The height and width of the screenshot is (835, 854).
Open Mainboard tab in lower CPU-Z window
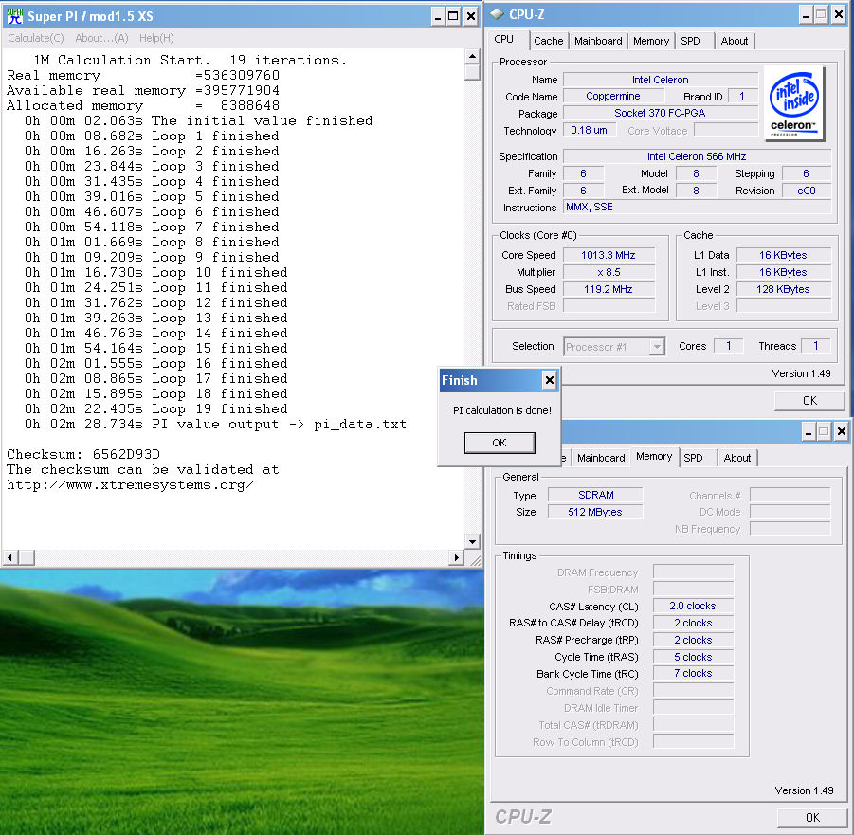(x=601, y=458)
